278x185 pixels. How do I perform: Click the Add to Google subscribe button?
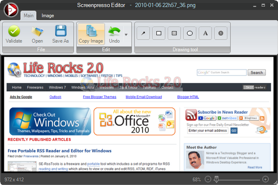click(207, 118)
